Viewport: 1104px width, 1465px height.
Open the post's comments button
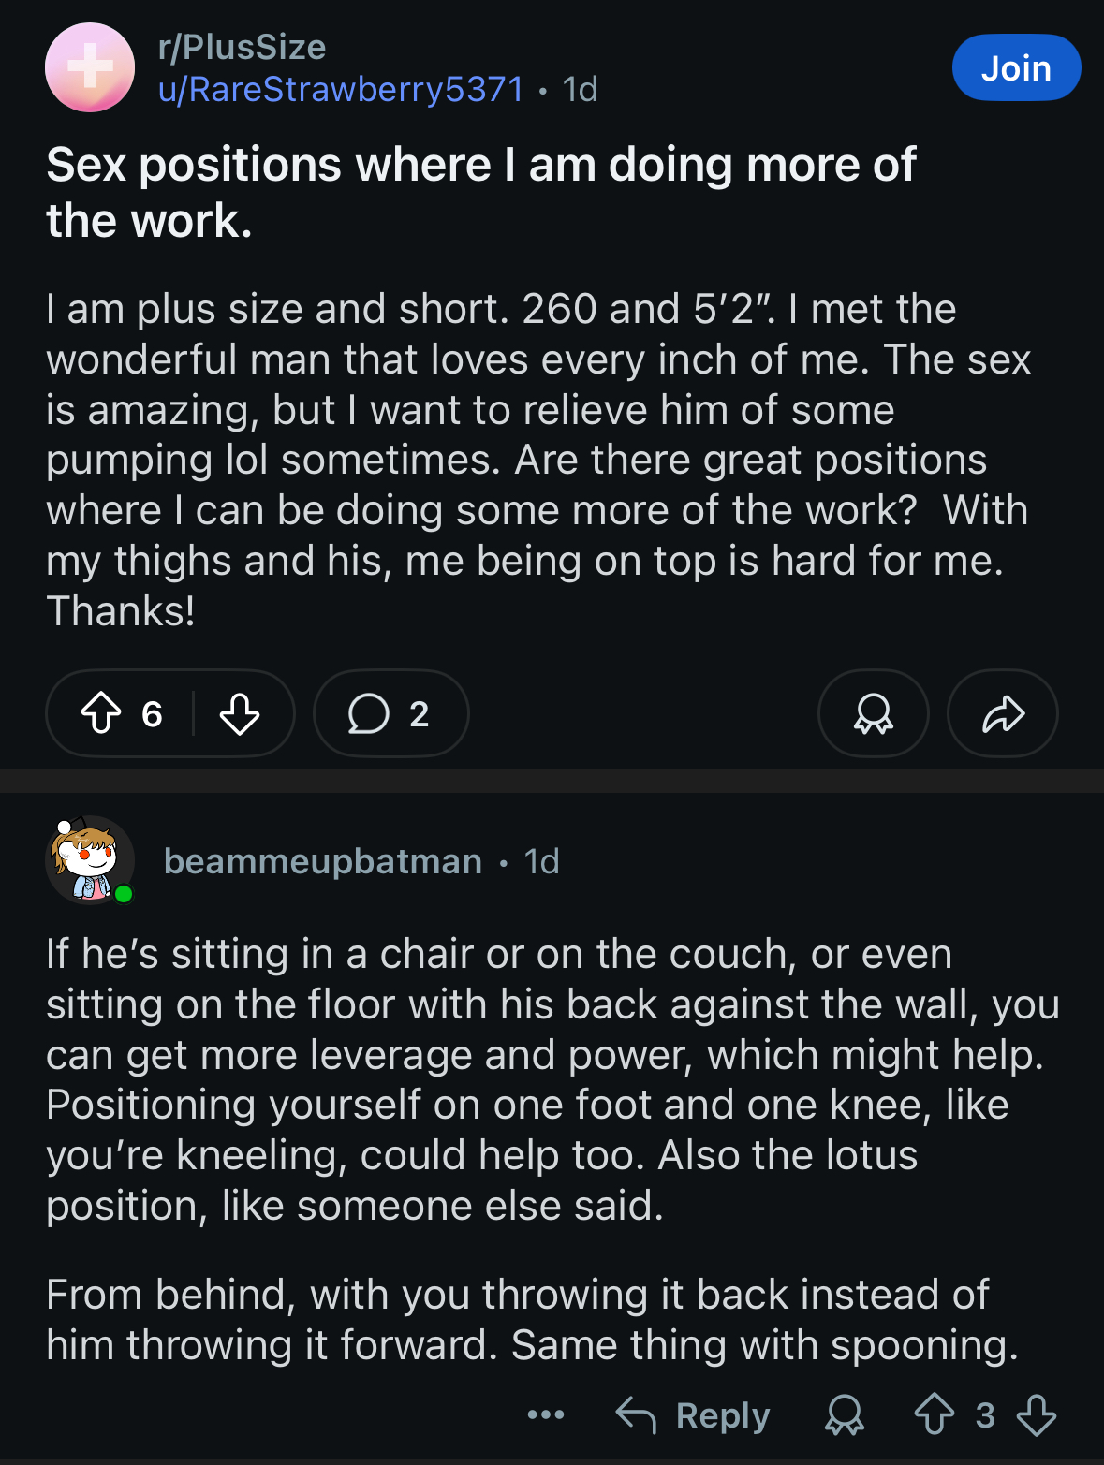tap(390, 713)
